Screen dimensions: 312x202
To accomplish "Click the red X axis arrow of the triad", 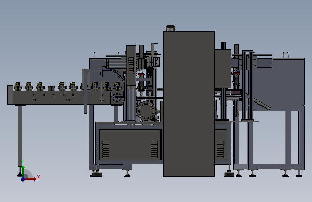I will (30, 179).
